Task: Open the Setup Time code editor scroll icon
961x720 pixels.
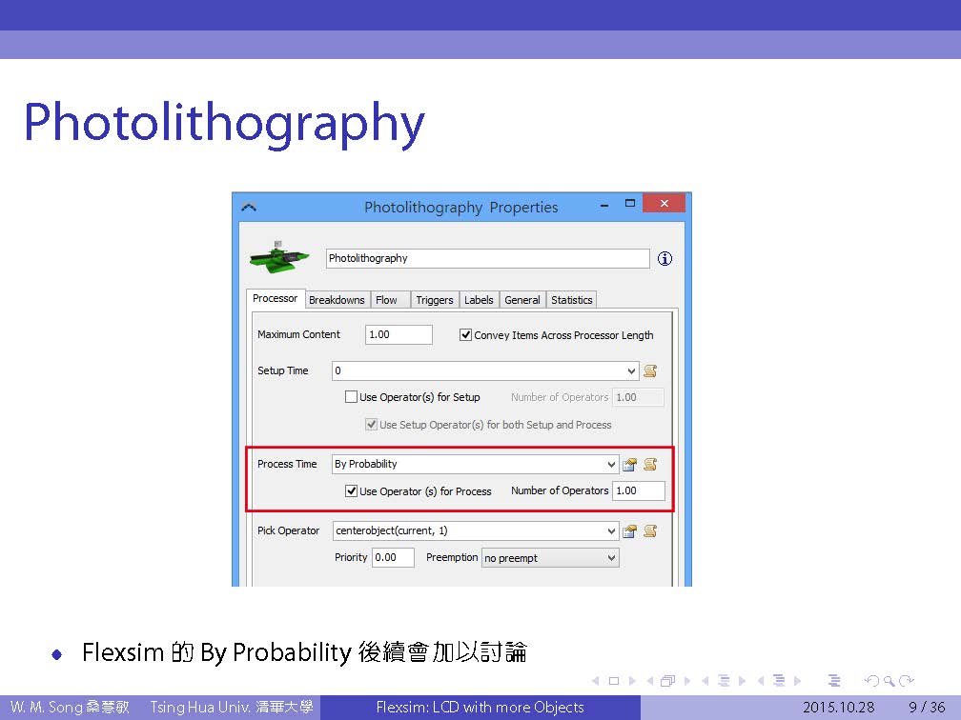Action: tap(650, 371)
